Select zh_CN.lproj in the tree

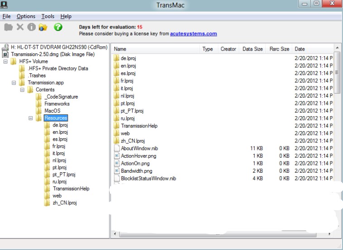click(x=65, y=203)
